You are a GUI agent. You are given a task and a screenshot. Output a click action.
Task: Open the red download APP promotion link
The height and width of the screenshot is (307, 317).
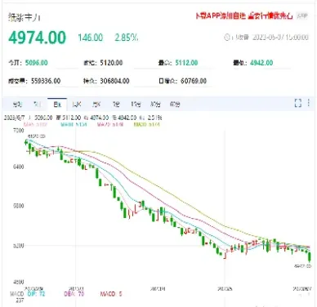(244, 16)
